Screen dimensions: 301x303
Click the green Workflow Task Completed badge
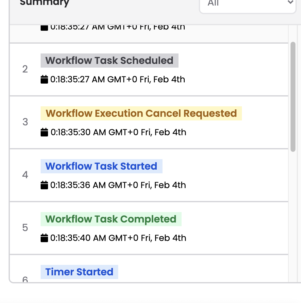pos(111,219)
